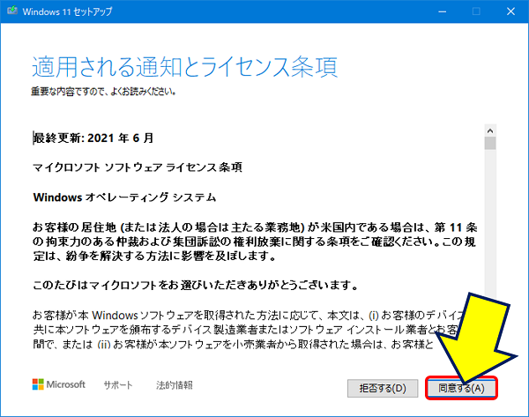
Task: Click the license text scrollbar thumb
Action: coord(490,143)
